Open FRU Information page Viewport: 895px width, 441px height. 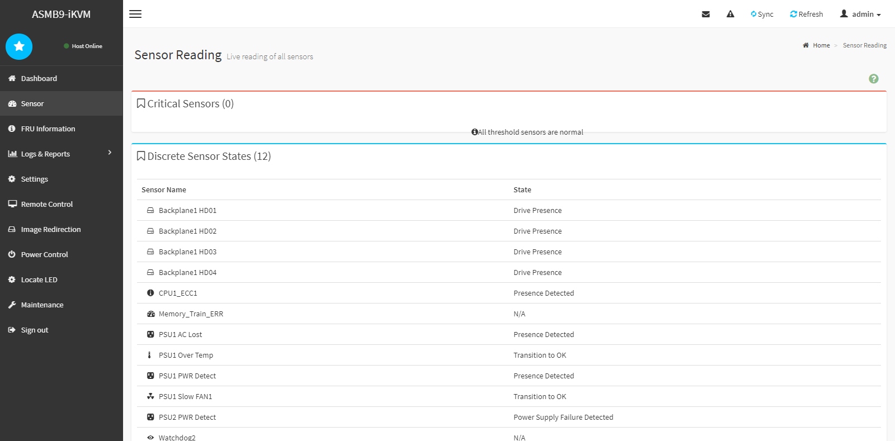[x=48, y=129]
